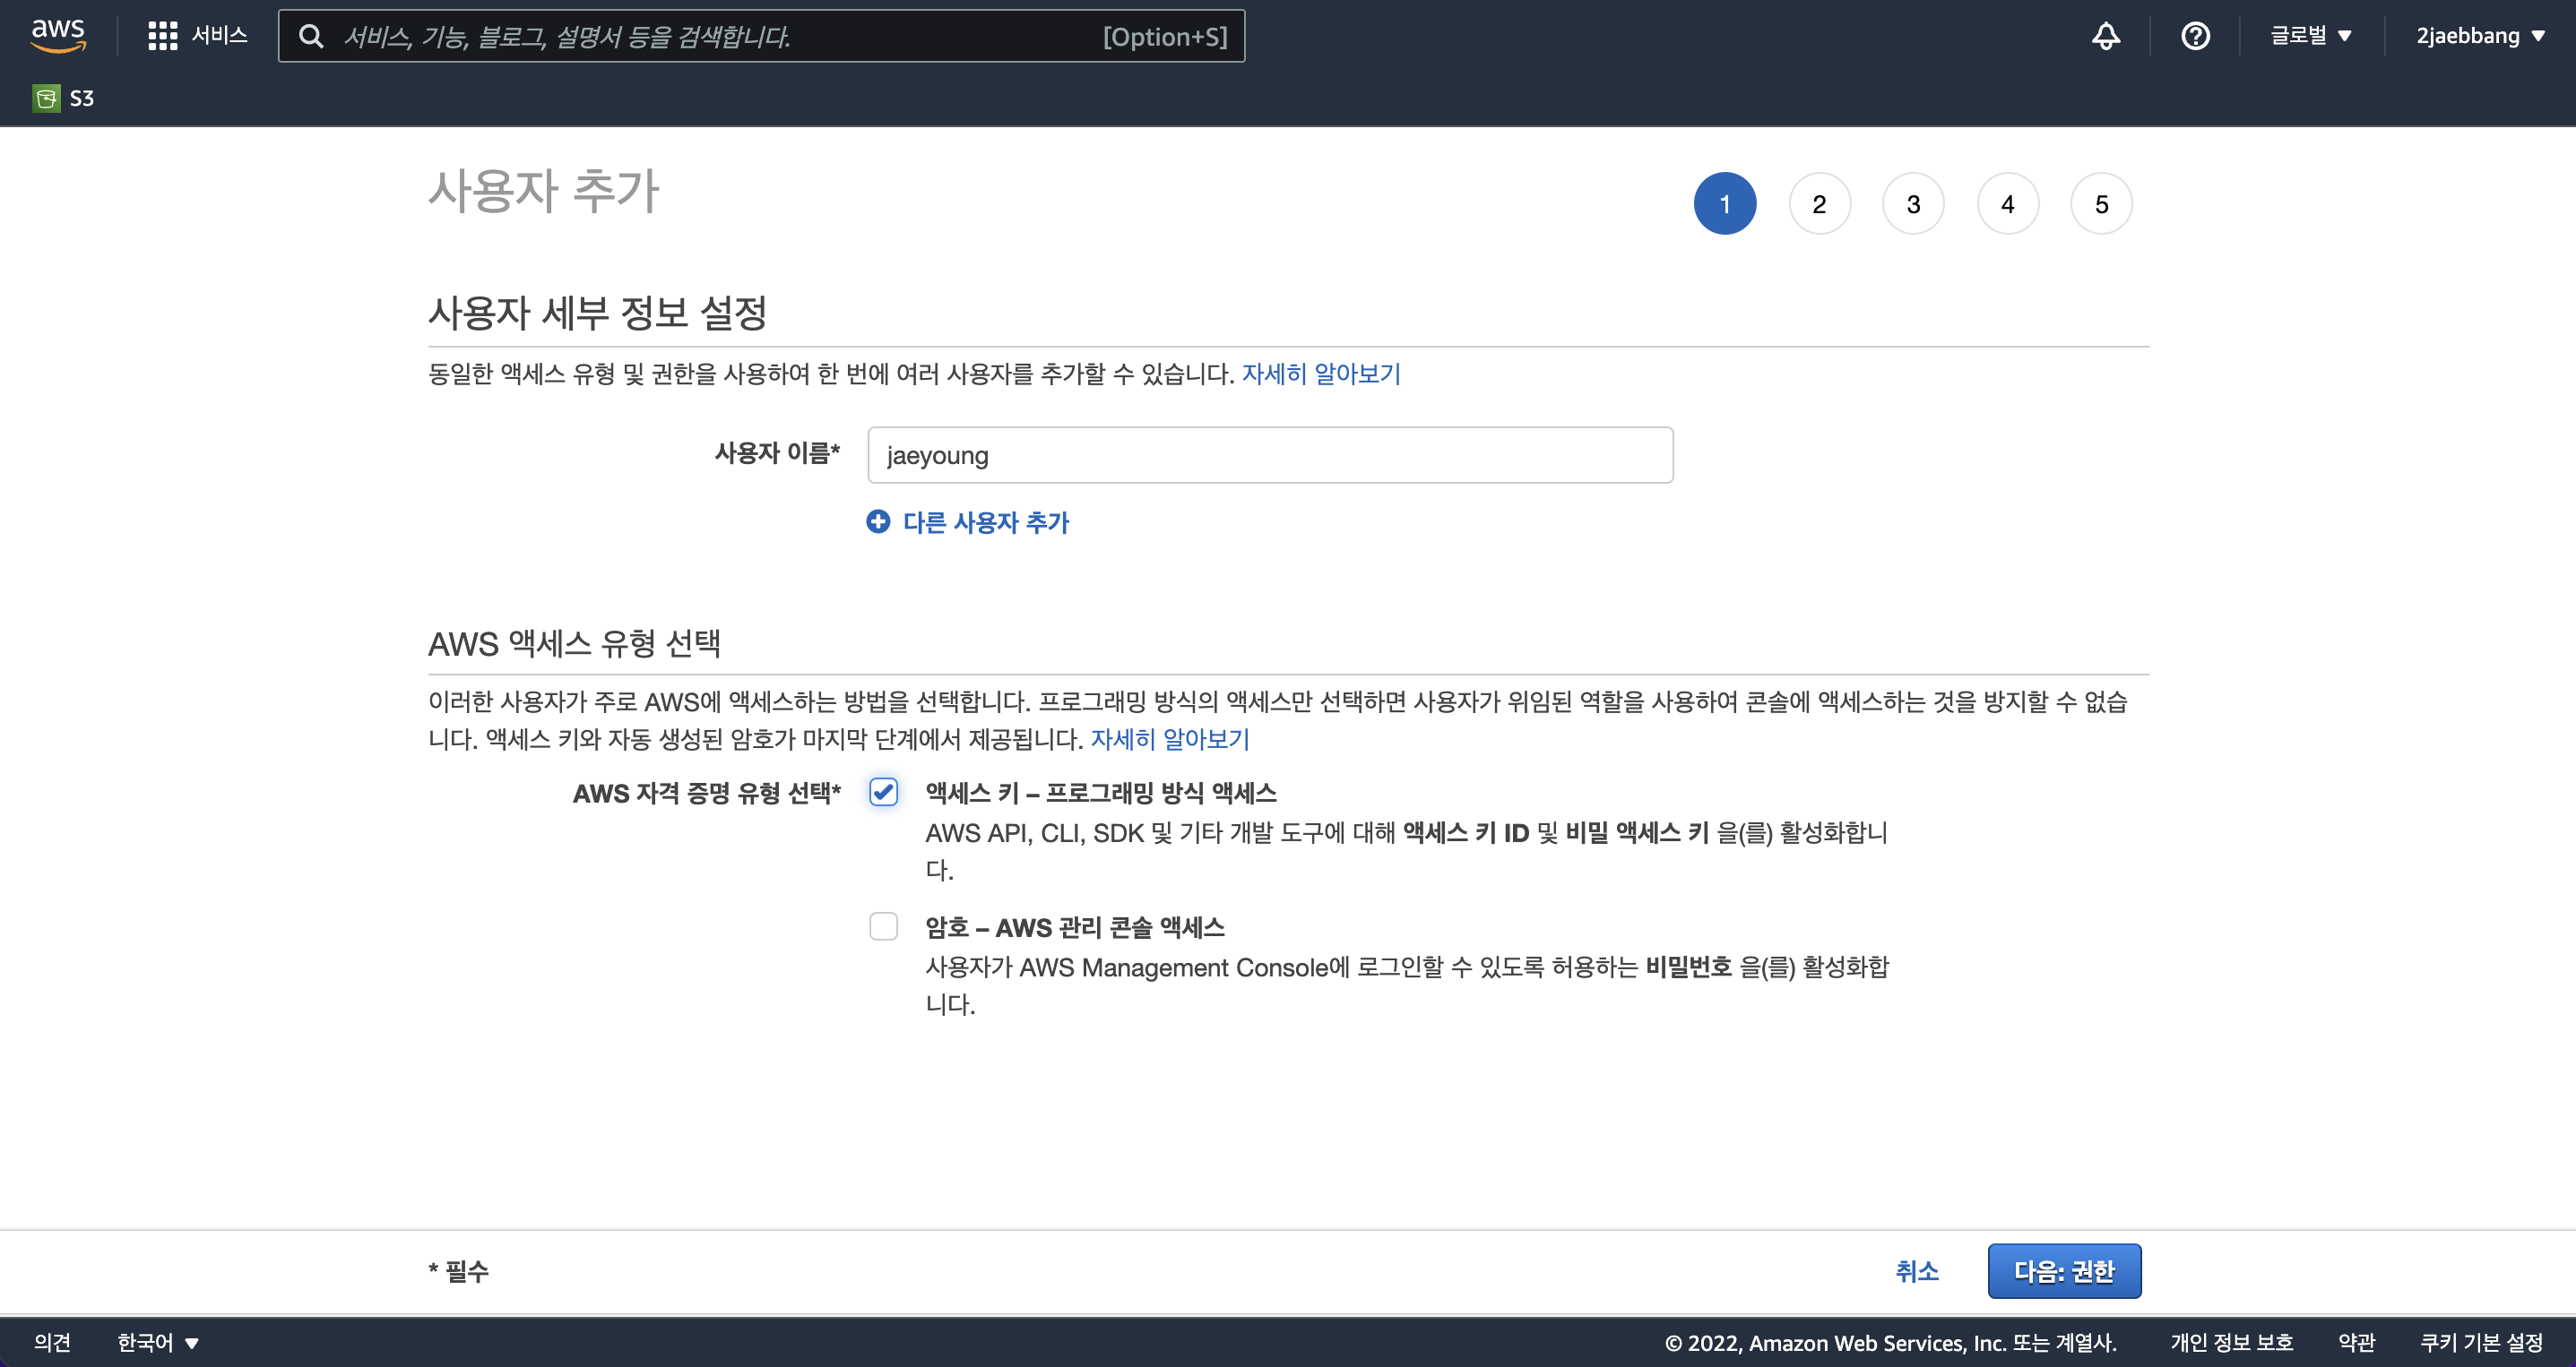Click the AWS logo home icon
The image size is (2576, 1367).
point(58,35)
